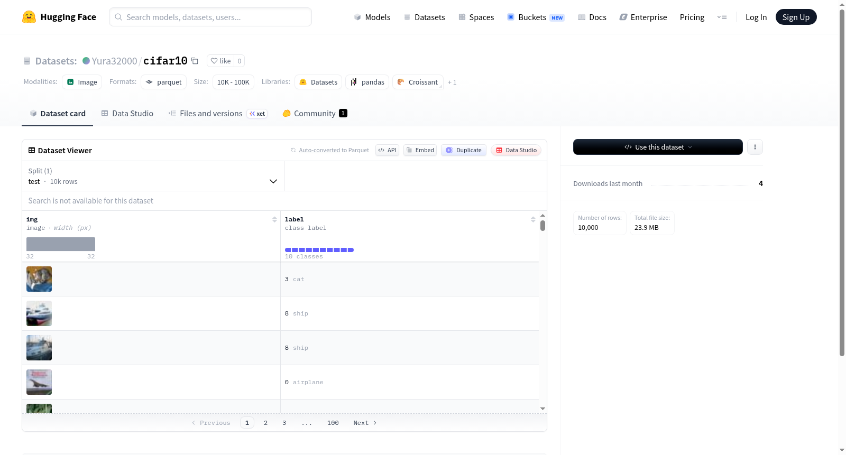Open the more options three-dot menu
846x455 pixels.
[755, 147]
